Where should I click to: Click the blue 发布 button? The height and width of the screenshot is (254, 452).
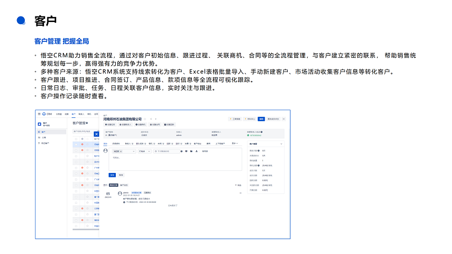[112, 175]
